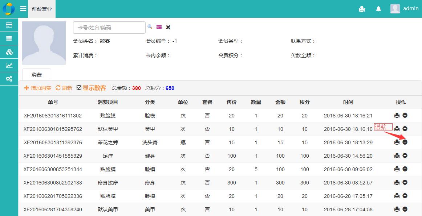Print the 足疗 order row receipt
422x216 pixels.
coord(397,155)
